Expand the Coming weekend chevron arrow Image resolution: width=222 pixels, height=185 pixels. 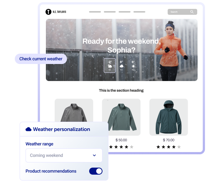click(94, 155)
